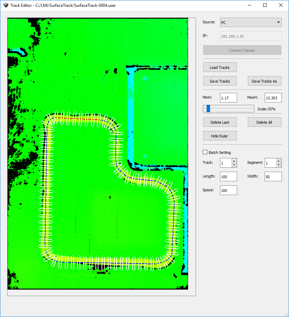Screen dimensions: 289x317
Task: Hide the ruler overlay
Action: tap(220, 136)
